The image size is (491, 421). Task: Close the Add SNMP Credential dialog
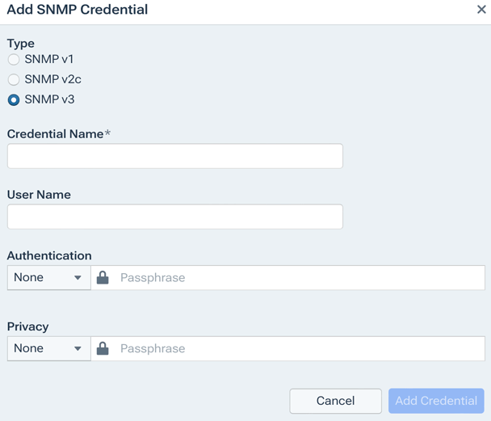click(481, 10)
